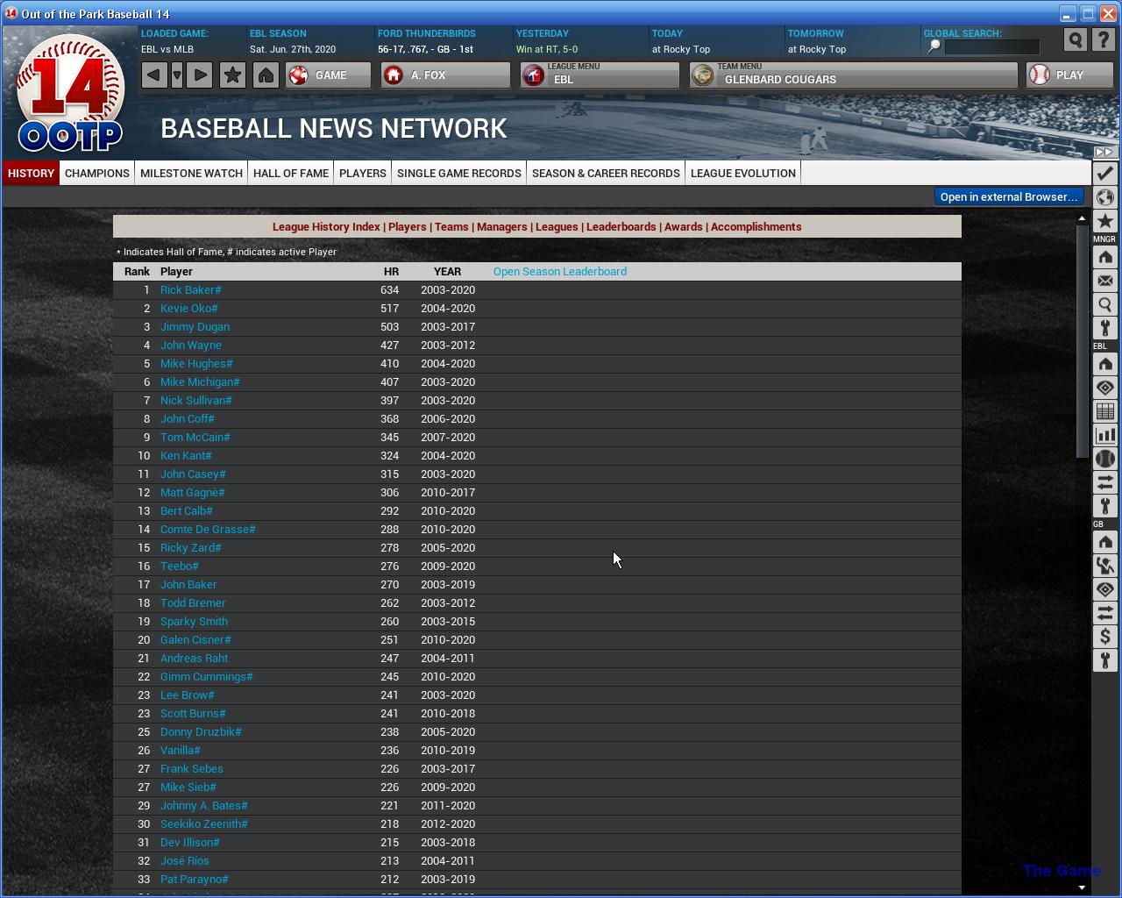The width and height of the screenshot is (1122, 898).
Task: Expand the EBL league menu
Action: [x=600, y=75]
